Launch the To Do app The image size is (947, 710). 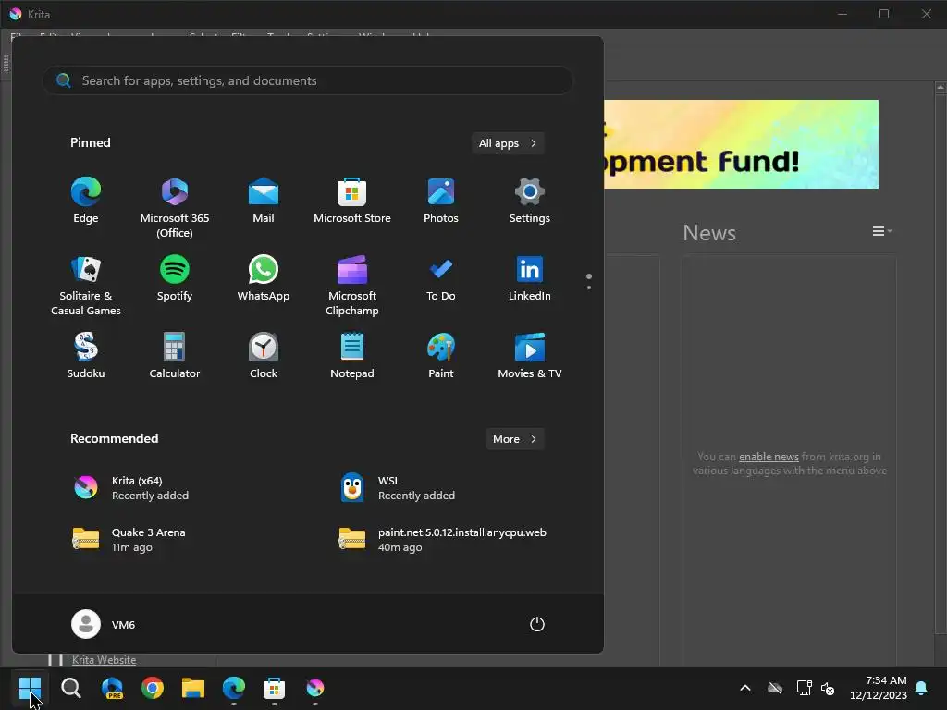[441, 278]
